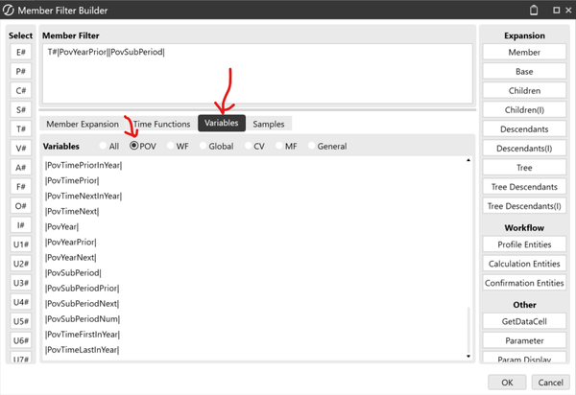Viewport: 576px width, 395px height.
Task: Select the |PovTimeNextInYear| variable
Action: 84,197
